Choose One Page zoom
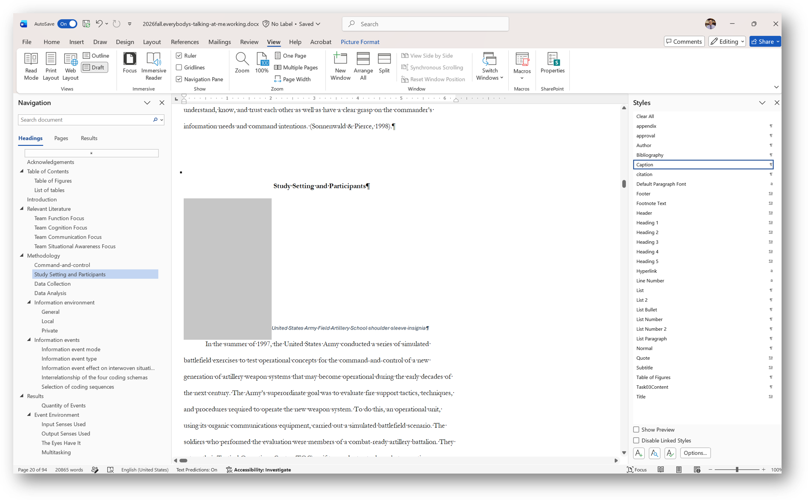The height and width of the screenshot is (500, 808). click(x=290, y=55)
